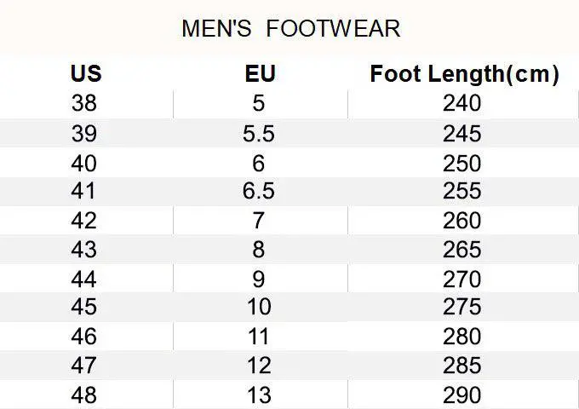
Task: Click EU size 5.5 cell
Action: [259, 134]
